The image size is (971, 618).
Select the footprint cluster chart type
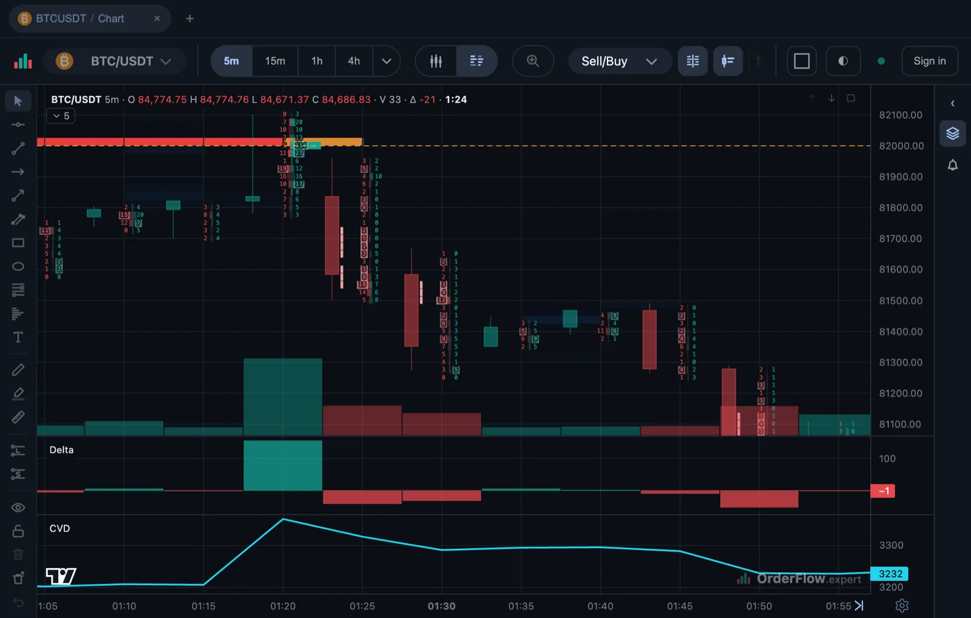pos(476,61)
